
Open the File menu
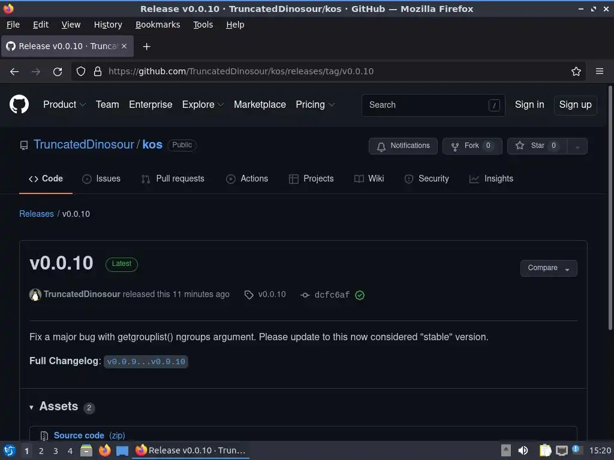[13, 25]
